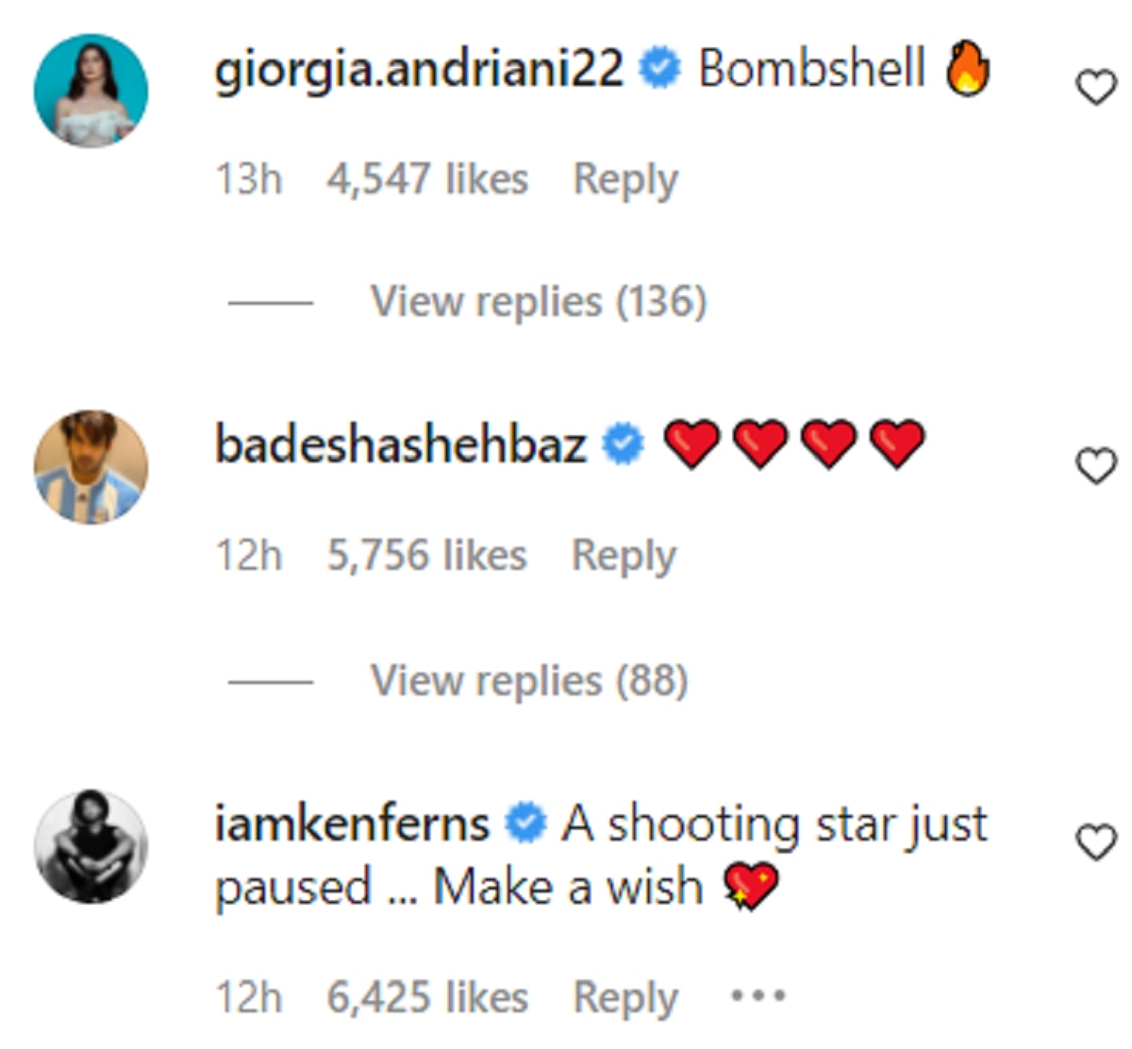Viewport: 1132px width, 1049px height.
Task: Open iamkenferns's profile picture
Action: [x=91, y=846]
